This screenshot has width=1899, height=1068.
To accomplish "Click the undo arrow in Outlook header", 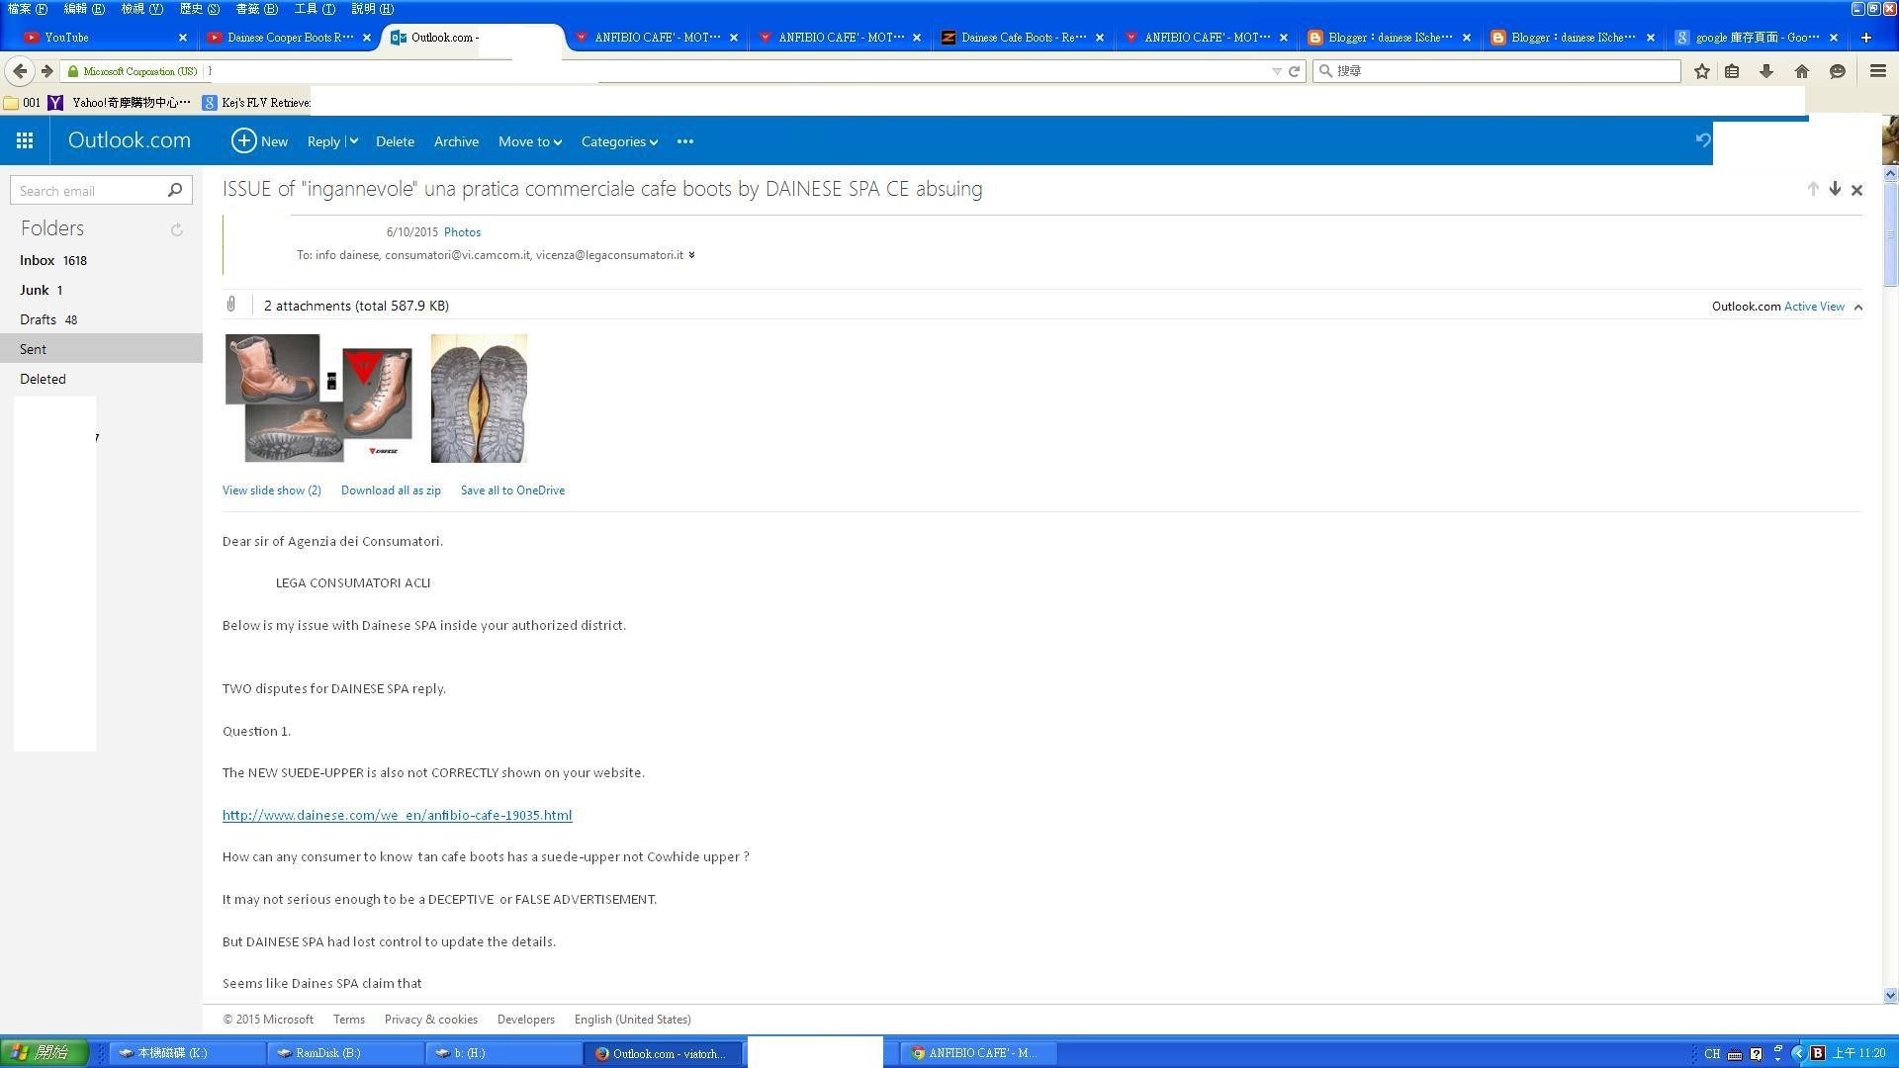I will pos(1703,140).
